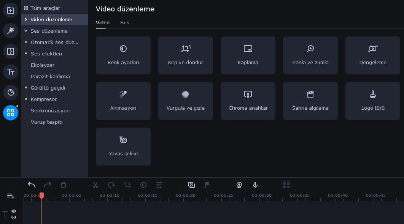The height and width of the screenshot is (224, 404).
Task: Select the scissors split tool in the toolbar
Action: tap(95, 185)
